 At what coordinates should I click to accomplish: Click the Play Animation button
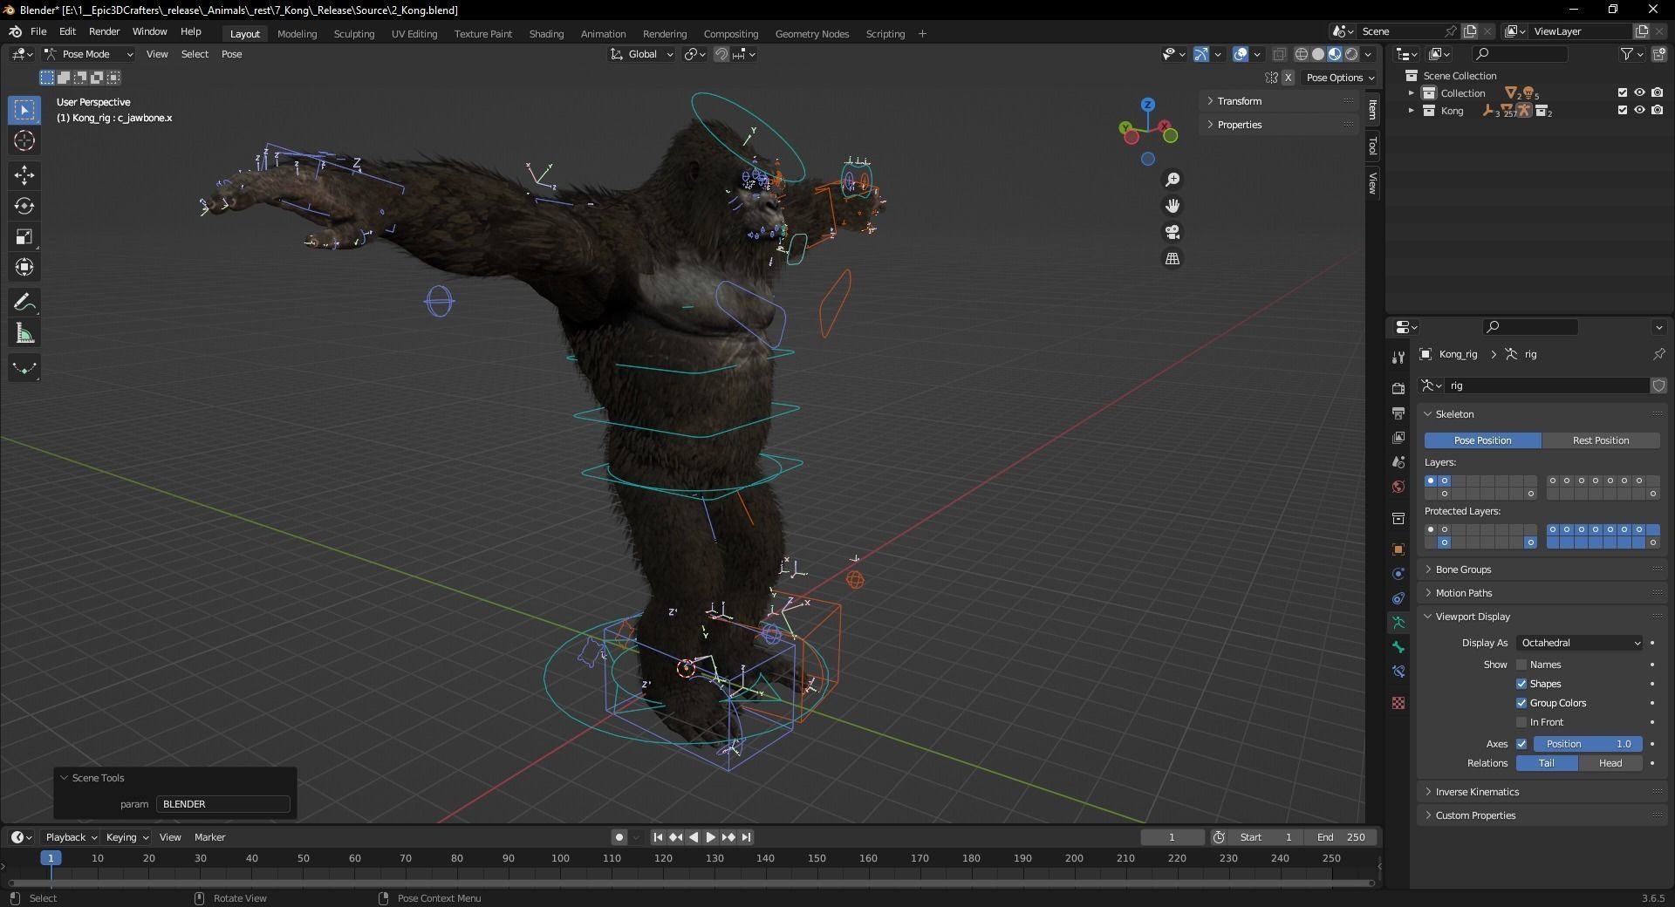(x=710, y=837)
